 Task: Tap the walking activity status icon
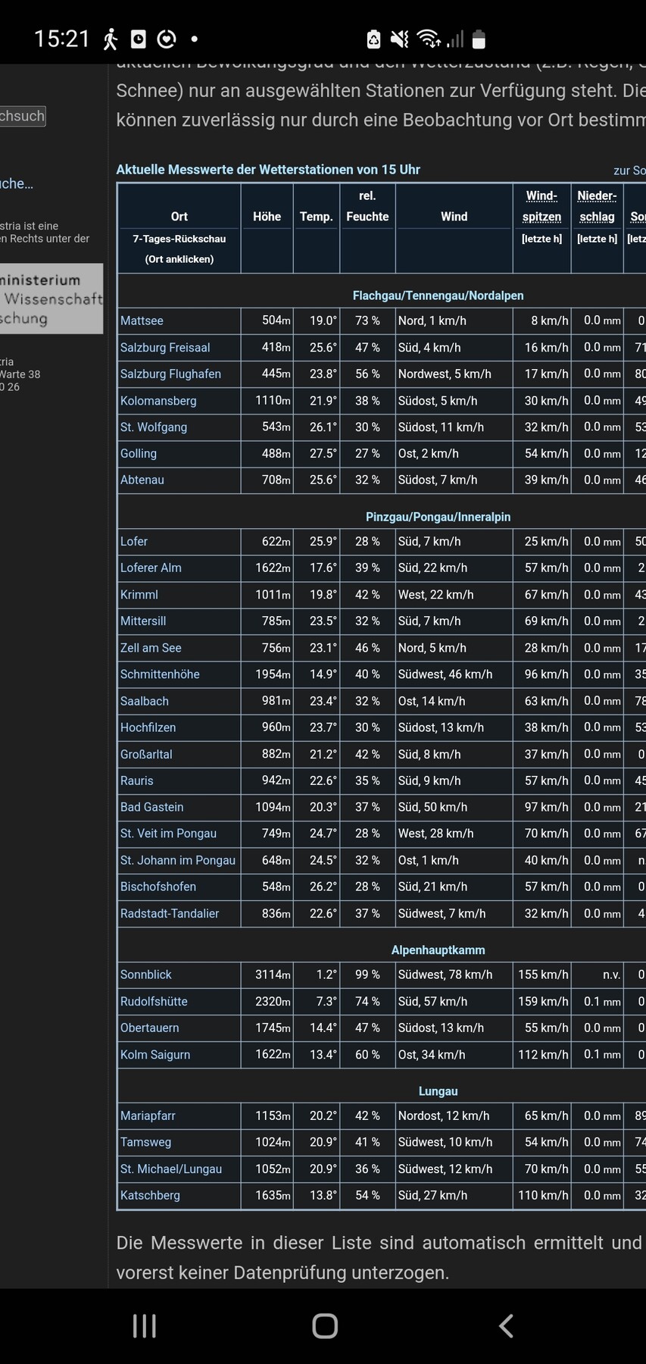(111, 39)
